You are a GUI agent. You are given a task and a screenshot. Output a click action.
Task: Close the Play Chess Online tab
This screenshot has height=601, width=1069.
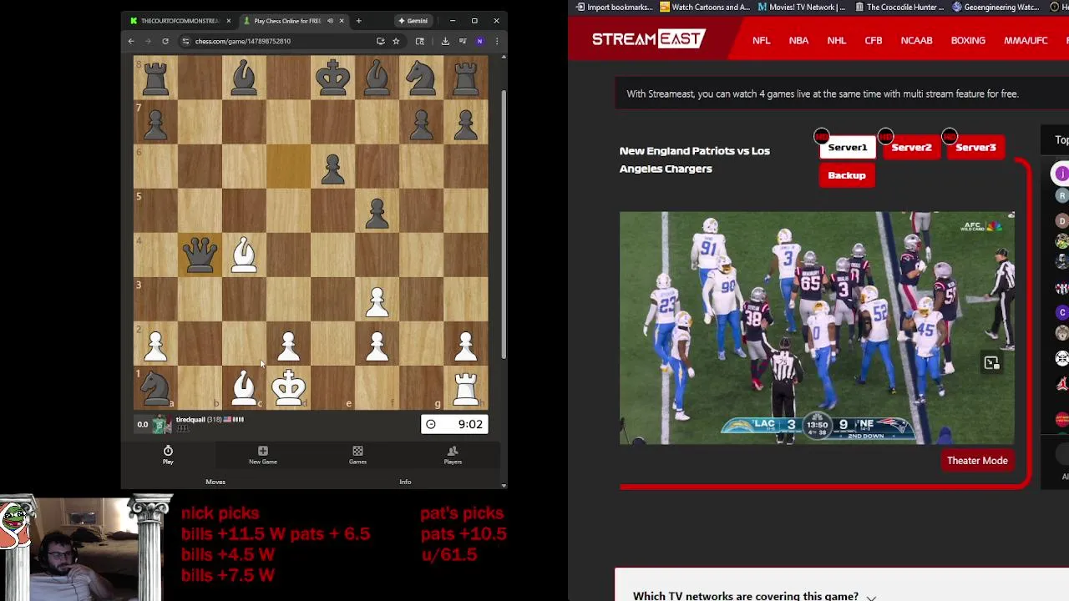(x=341, y=21)
